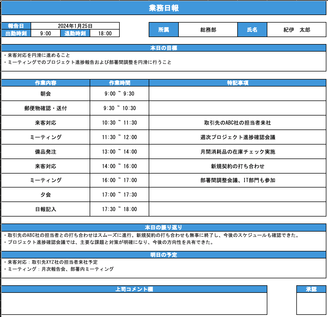
Task: Click the 特記事項 column header
Action: tap(237, 83)
